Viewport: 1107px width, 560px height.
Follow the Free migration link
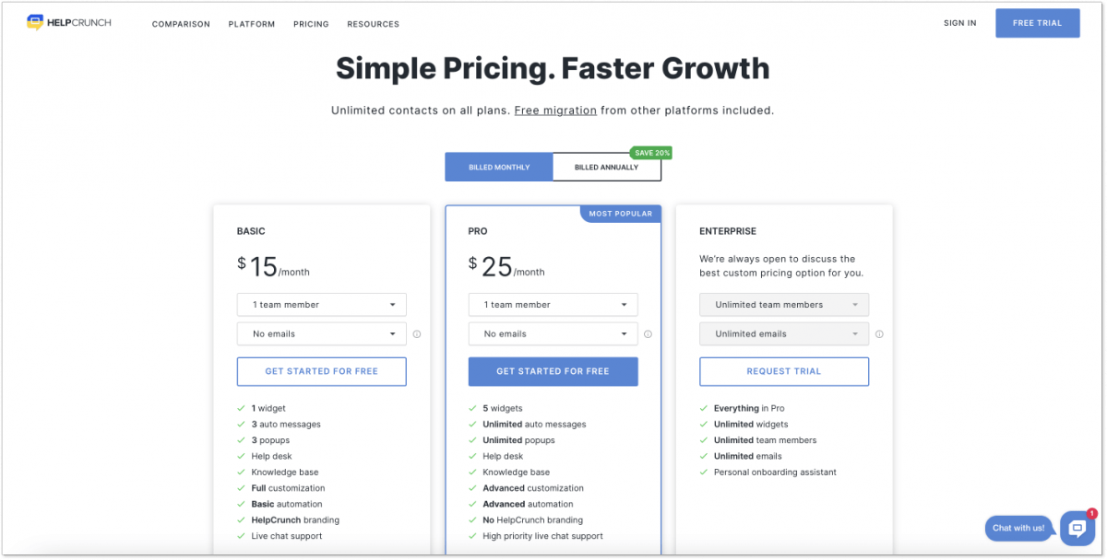click(555, 110)
